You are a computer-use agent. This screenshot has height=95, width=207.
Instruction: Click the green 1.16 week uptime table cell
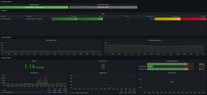click(x=90, y=19)
